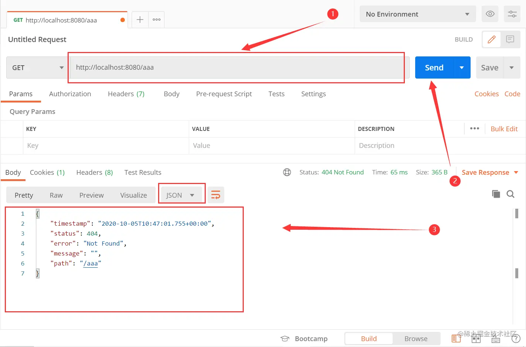This screenshot has width=526, height=347.
Task: Copy response body with copy icon
Action: click(x=496, y=194)
